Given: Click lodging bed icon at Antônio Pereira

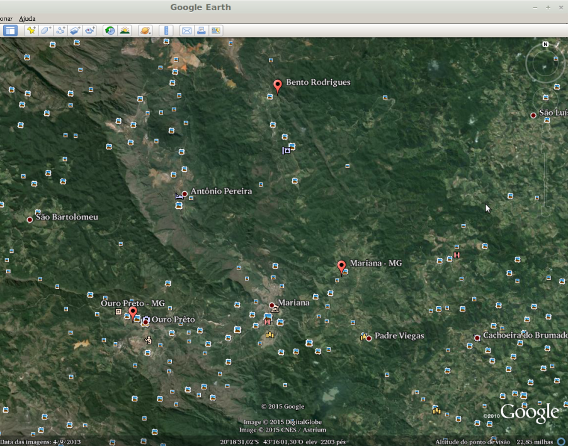Looking at the screenshot, I should (x=179, y=196).
